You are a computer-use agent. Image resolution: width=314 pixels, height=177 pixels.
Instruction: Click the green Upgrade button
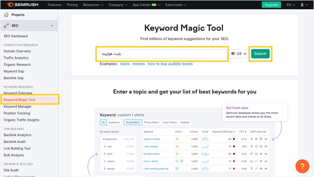click(x=271, y=5)
